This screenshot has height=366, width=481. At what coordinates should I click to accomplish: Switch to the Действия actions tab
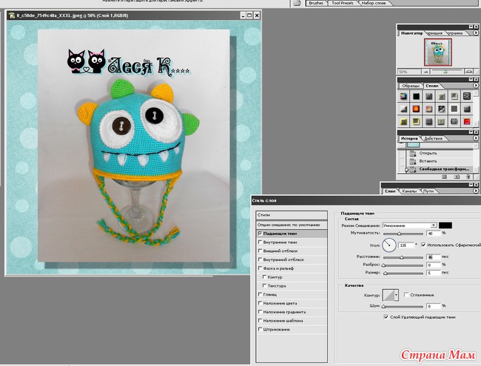434,138
